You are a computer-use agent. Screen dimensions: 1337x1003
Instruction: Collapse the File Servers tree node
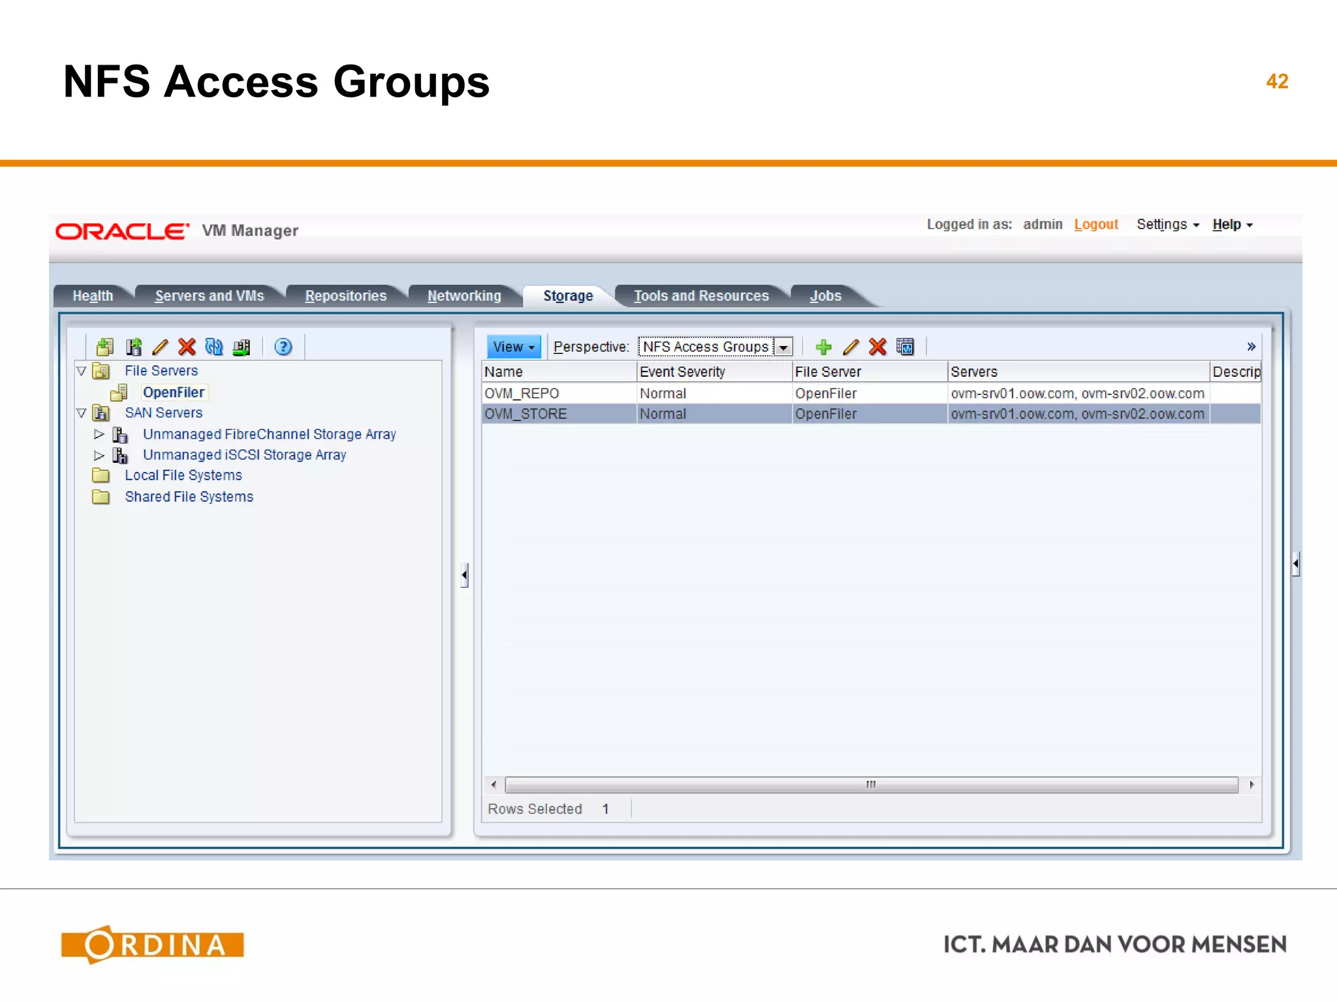click(82, 371)
